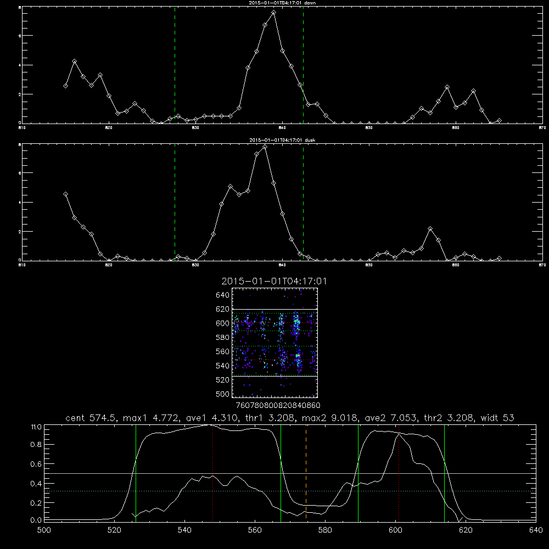
Task: Click the highest peak marker in dusk plot
Action: (x=265, y=147)
